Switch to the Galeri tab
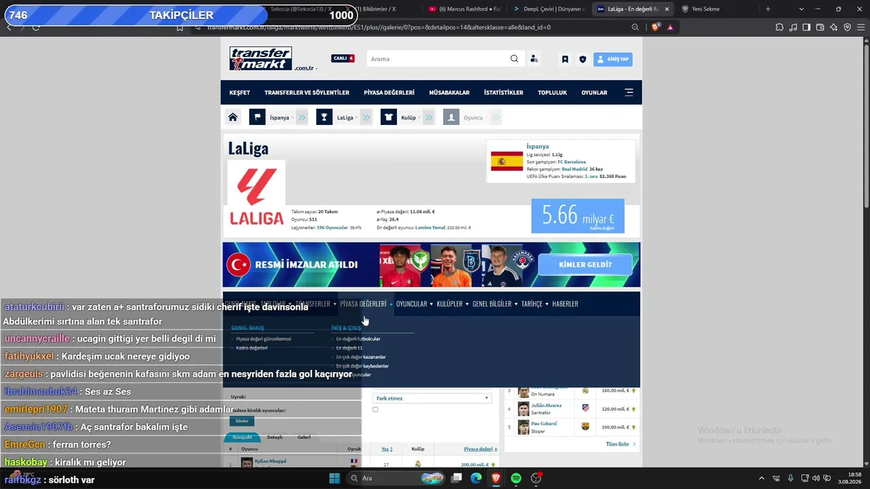This screenshot has width=870, height=489. tap(304, 437)
